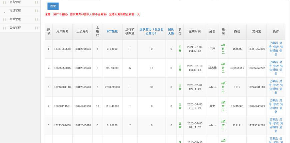The height and width of the screenshot is (143, 290).
Task: Open 商城管理 in the sidebar
Action: [x=15, y=19]
